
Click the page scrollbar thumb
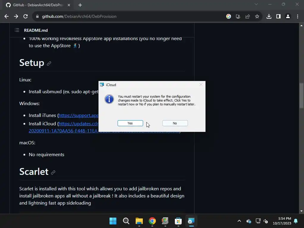point(301,95)
